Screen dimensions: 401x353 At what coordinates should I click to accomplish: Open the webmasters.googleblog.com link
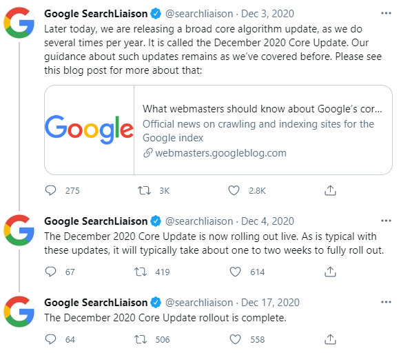point(220,153)
